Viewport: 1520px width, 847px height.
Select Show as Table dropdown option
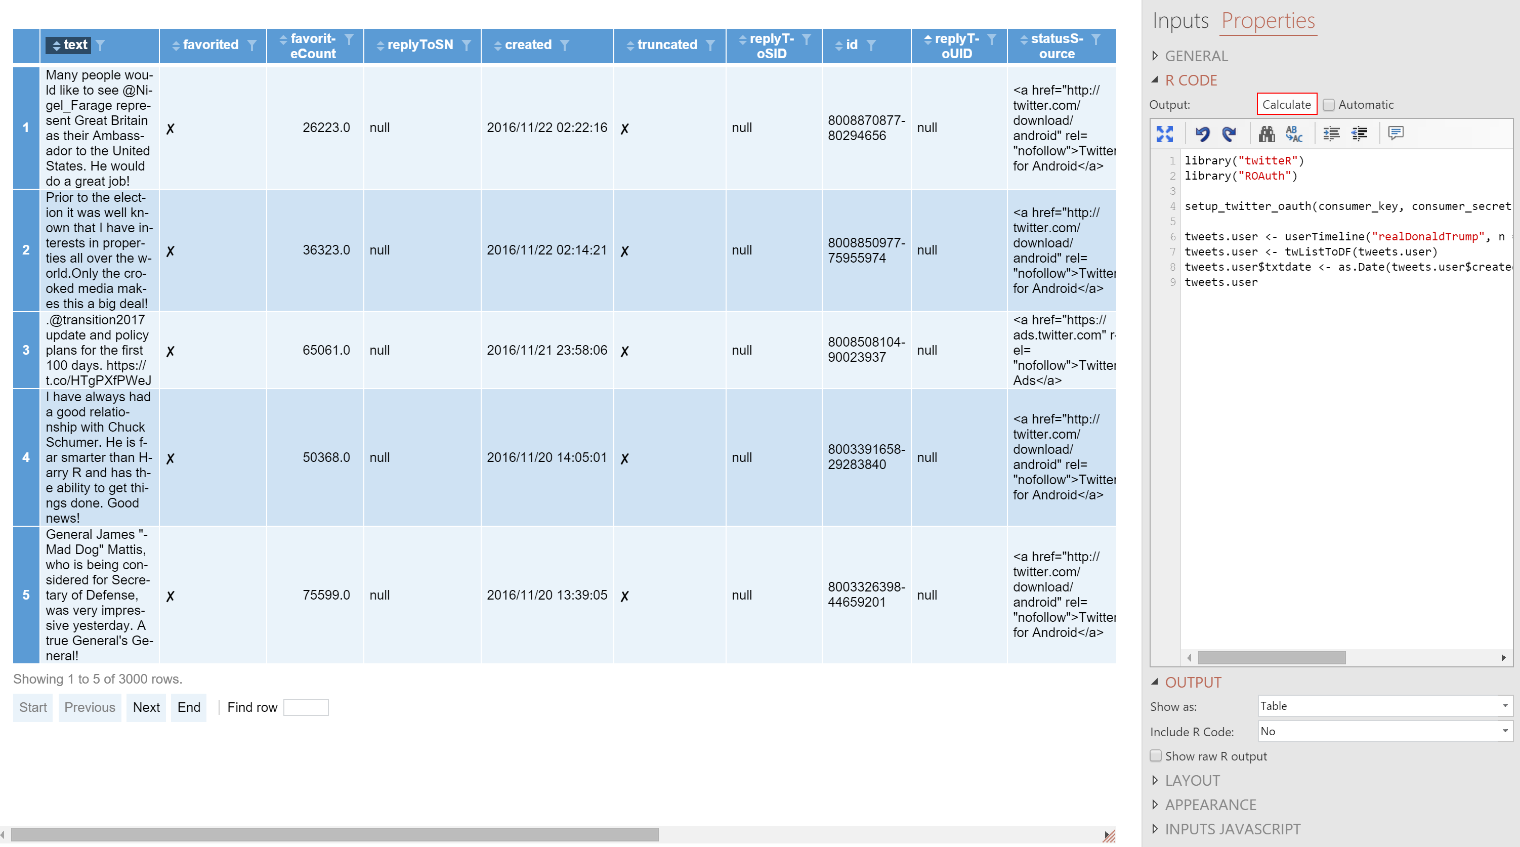point(1382,706)
